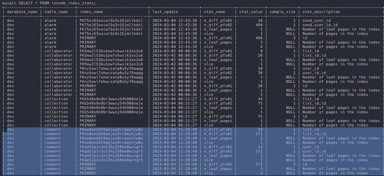Select sample_size "3" in alarm PRIMARY n_diff_pfx01 row

pos(294,38)
